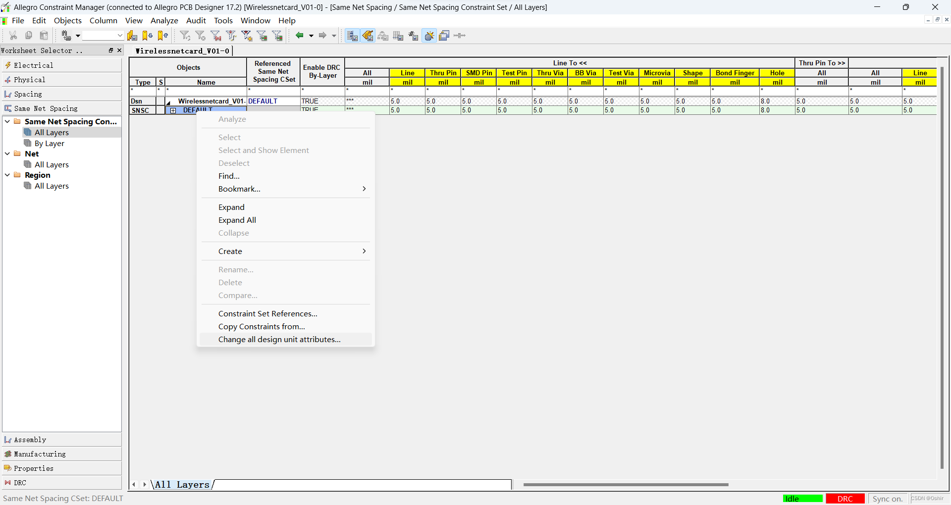The height and width of the screenshot is (505, 951).
Task: Open the toolbar search combo box dropdown
Action: tap(119, 36)
